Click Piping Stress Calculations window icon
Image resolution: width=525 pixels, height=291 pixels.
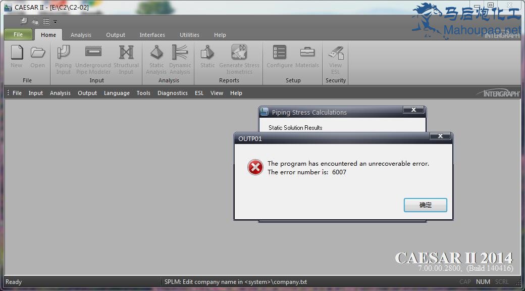pyautogui.click(x=265, y=112)
